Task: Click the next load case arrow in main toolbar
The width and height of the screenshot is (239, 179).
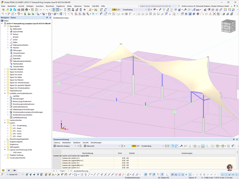Action: tap(151, 10)
